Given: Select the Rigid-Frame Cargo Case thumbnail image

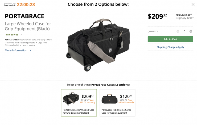Looking at the screenshot, I should click(109, 99).
